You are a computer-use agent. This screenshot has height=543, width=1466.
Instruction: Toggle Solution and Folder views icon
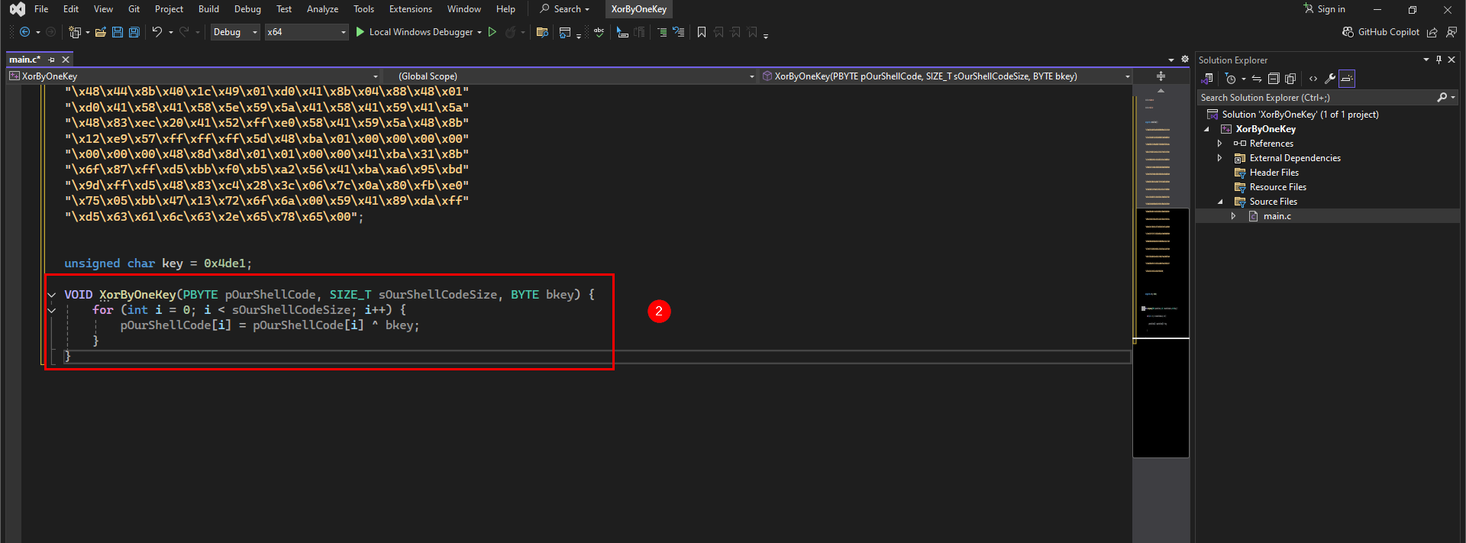1207,79
